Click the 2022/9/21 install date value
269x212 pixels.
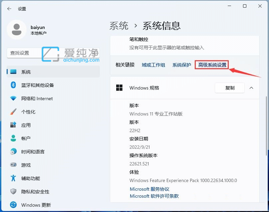[139, 147]
